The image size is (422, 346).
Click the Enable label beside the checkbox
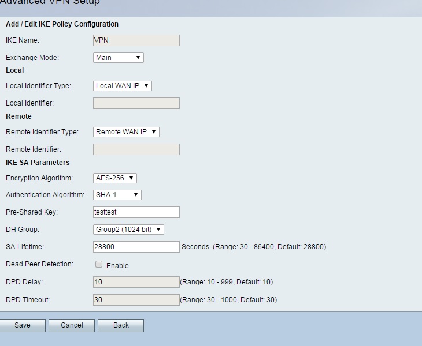[x=117, y=266]
